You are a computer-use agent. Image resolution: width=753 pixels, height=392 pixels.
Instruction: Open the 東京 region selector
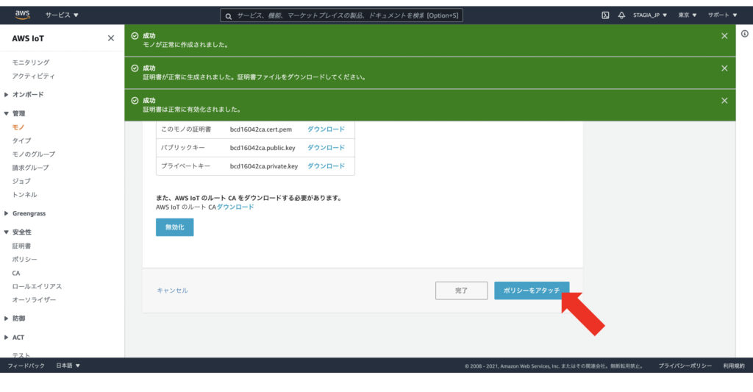click(x=688, y=15)
